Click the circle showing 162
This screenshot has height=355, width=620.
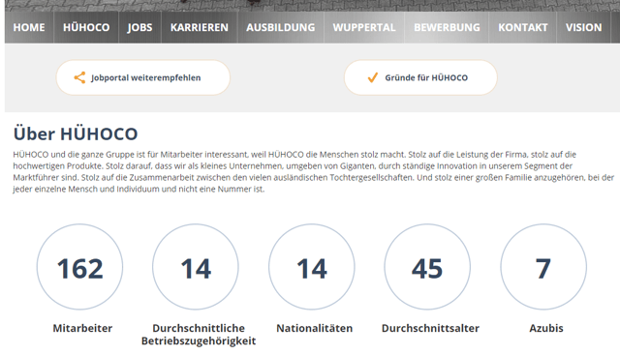click(x=79, y=267)
